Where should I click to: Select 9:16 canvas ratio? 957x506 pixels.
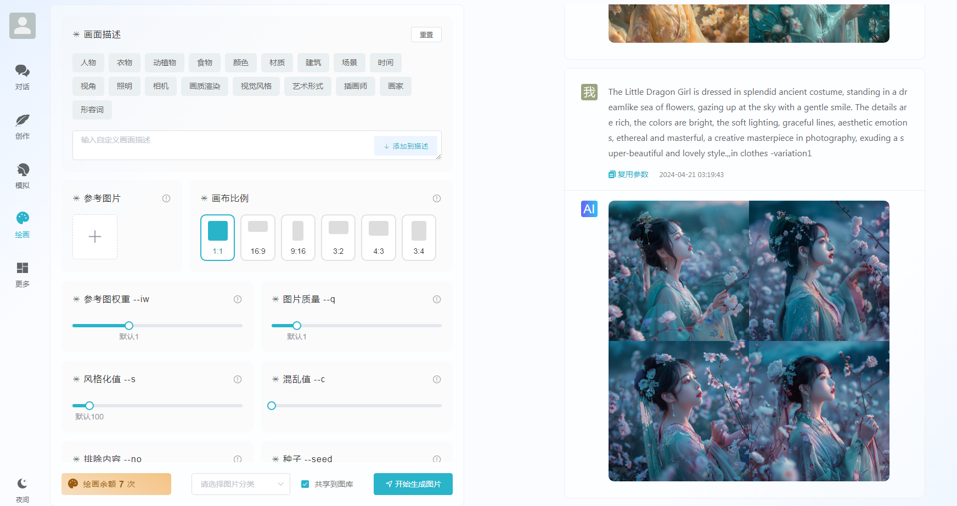pyautogui.click(x=298, y=237)
